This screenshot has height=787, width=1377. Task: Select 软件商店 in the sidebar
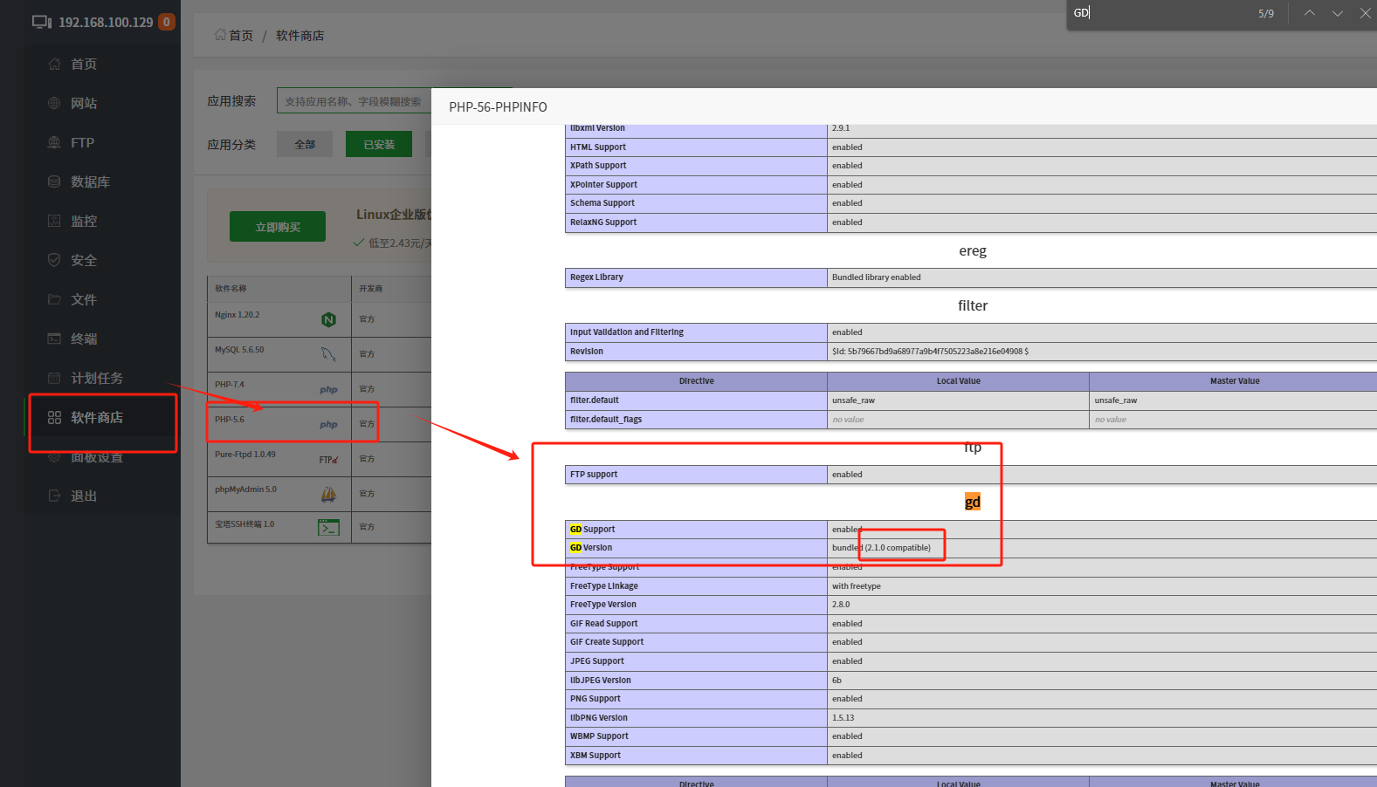96,417
